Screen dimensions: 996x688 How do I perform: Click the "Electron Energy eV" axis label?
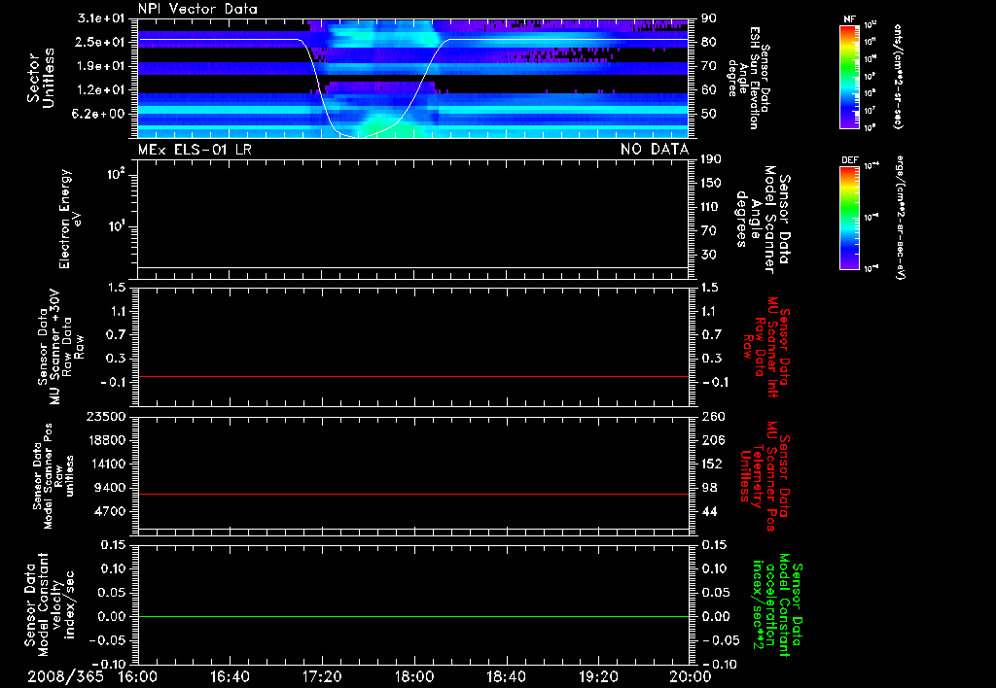70,219
